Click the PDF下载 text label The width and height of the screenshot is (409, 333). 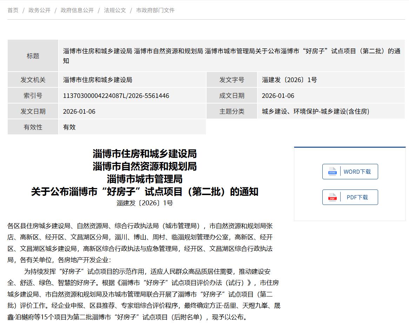(357, 197)
